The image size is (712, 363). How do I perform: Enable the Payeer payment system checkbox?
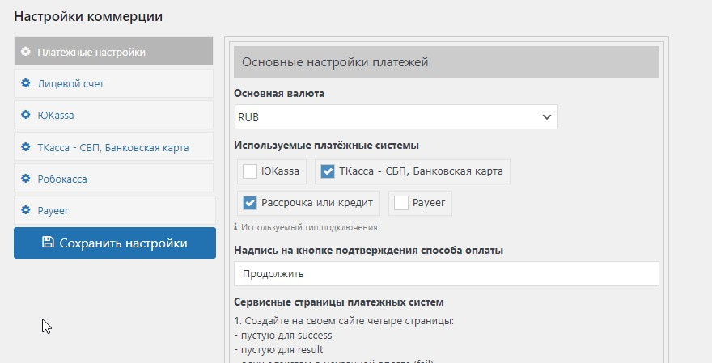point(401,203)
